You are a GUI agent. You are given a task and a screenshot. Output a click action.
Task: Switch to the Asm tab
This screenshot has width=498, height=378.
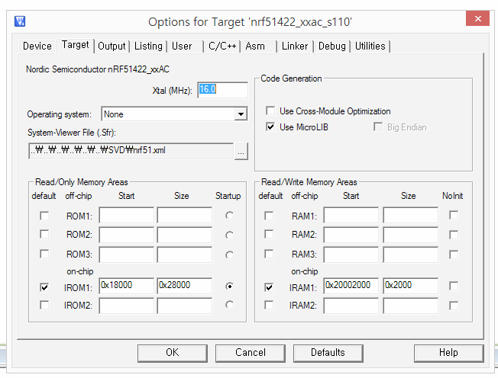255,46
